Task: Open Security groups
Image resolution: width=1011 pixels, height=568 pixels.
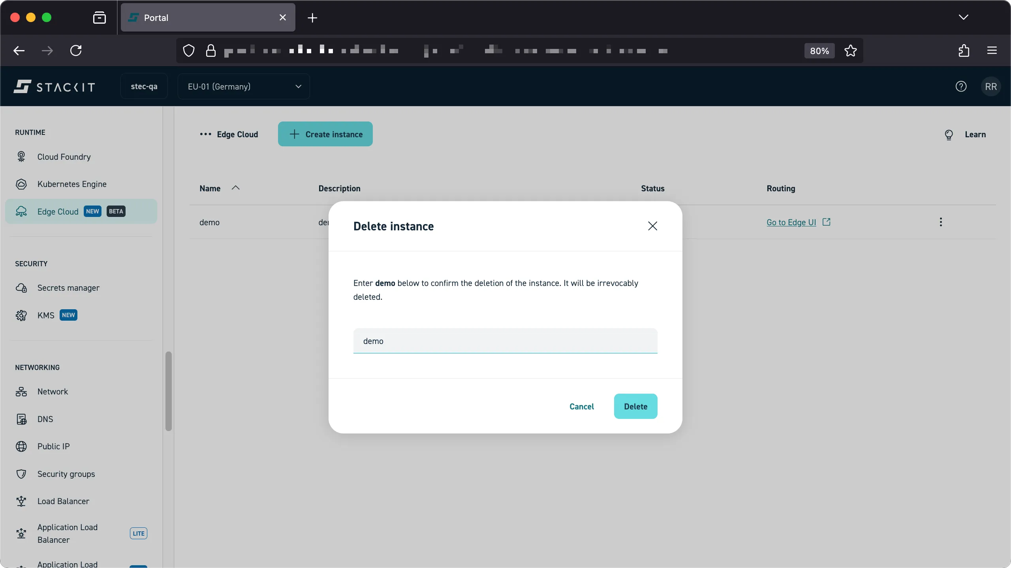Action: coord(66,474)
